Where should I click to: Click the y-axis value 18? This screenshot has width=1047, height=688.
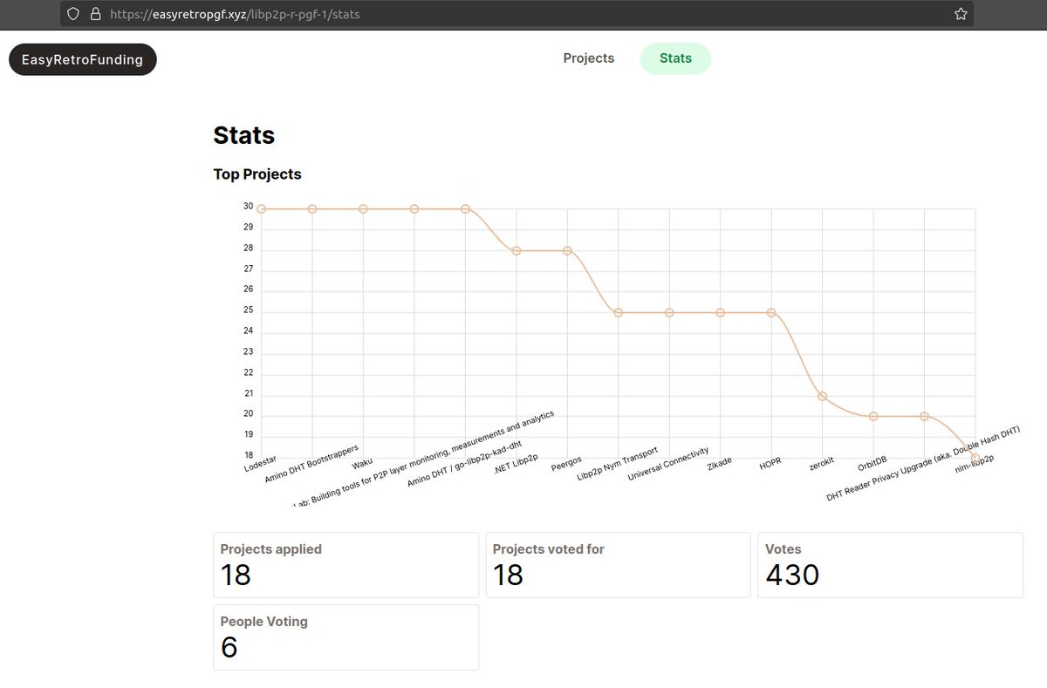[x=249, y=455]
